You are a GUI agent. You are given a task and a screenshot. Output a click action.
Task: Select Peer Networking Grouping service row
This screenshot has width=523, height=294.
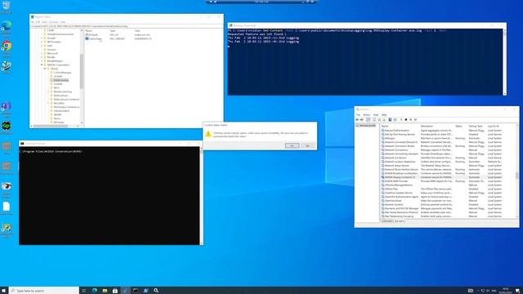coord(441,216)
